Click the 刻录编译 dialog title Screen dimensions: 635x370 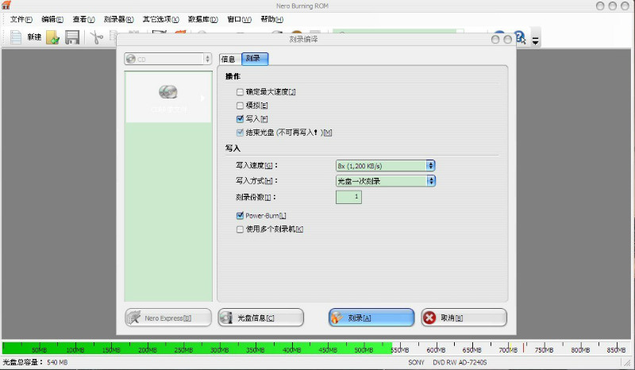click(x=303, y=40)
